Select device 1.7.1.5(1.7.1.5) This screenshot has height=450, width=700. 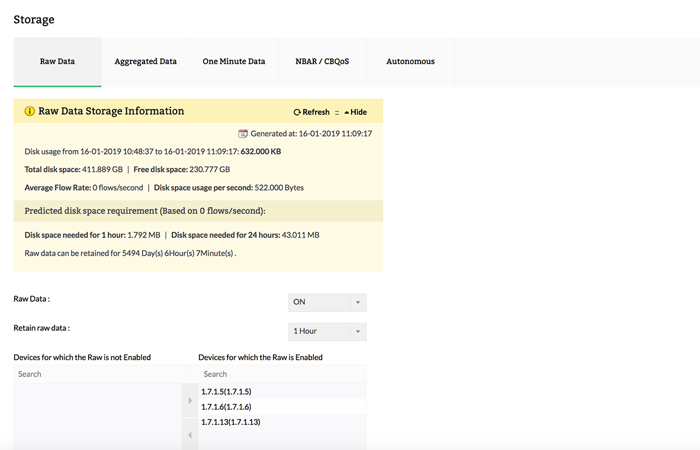[x=282, y=392]
